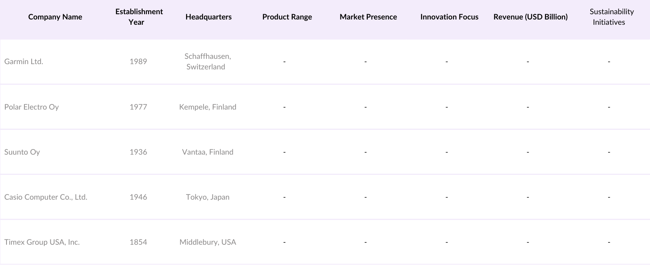
Task: Click the Timex Group USA, Inc. cell
Action: click(42, 242)
